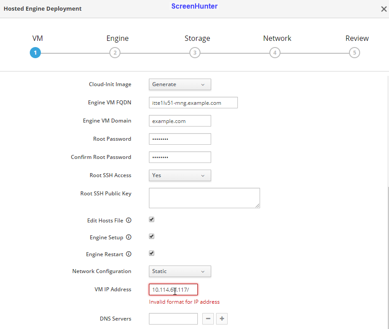Jump to the Review step
Viewport: 389px width, 329px height.
(354, 53)
